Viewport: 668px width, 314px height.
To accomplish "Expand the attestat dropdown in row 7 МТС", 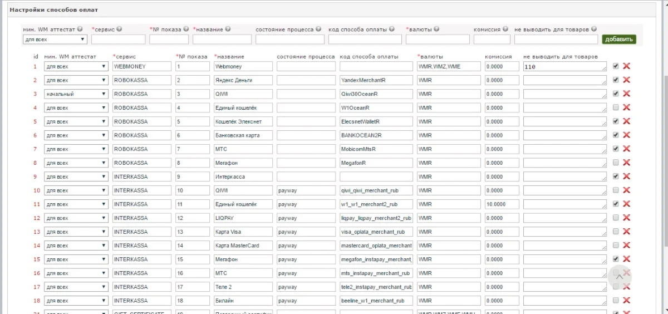I will (76, 149).
